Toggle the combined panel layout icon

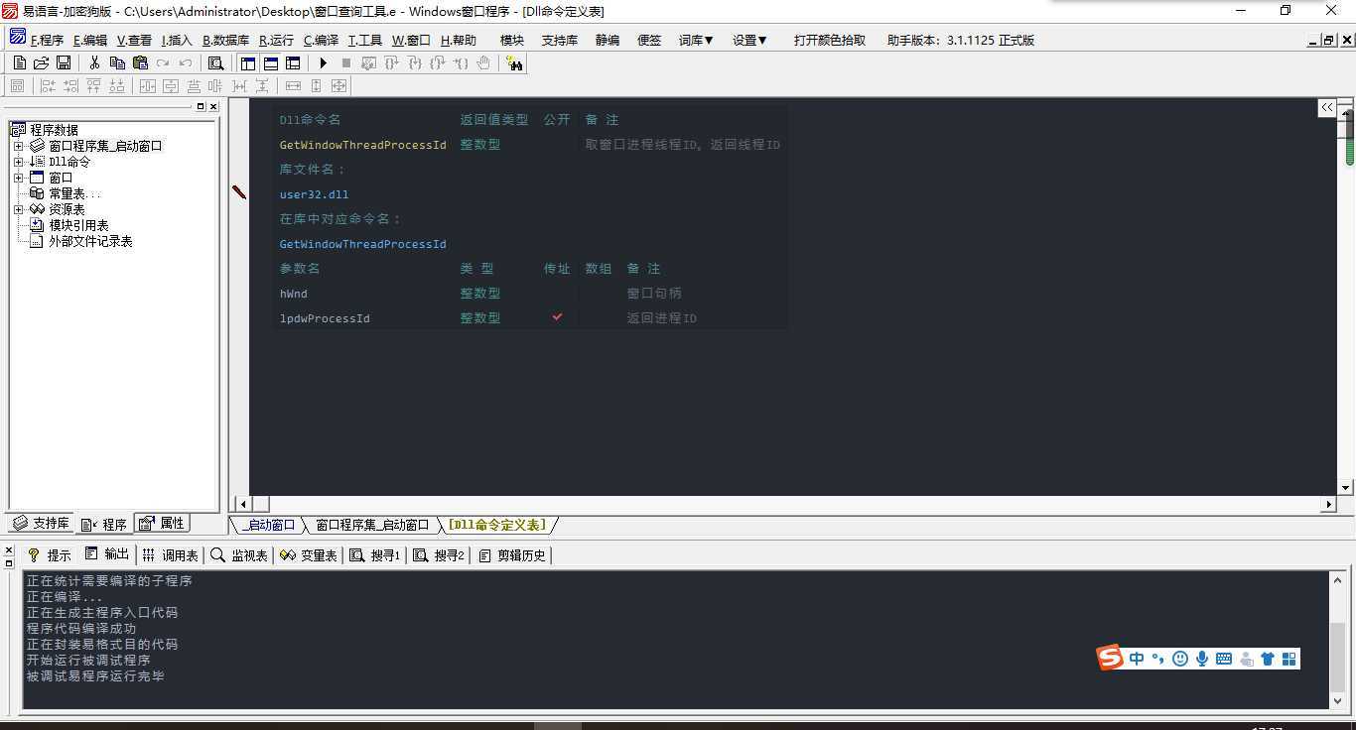coord(293,62)
